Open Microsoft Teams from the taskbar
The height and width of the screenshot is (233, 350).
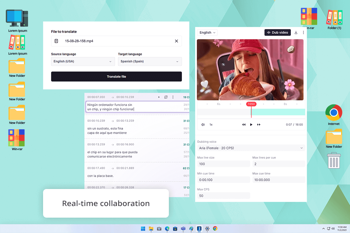click(183, 229)
